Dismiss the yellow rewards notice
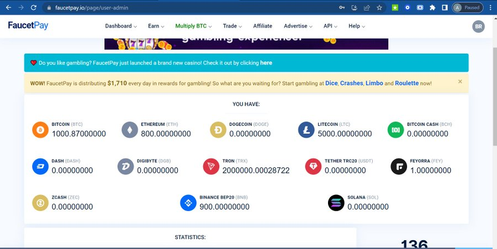497x249 pixels. click(460, 82)
